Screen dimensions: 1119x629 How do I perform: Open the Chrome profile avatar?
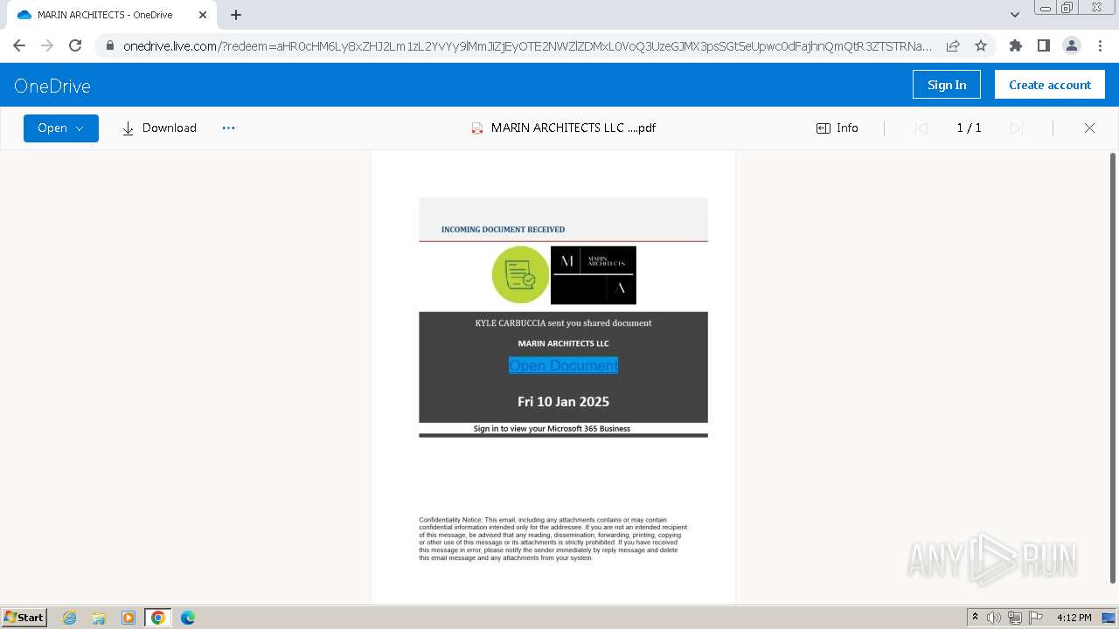[1071, 45]
